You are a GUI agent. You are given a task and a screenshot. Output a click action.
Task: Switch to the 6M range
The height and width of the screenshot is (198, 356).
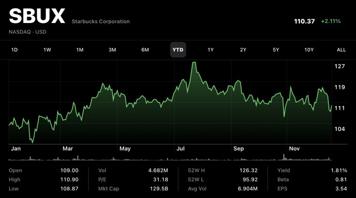point(145,50)
